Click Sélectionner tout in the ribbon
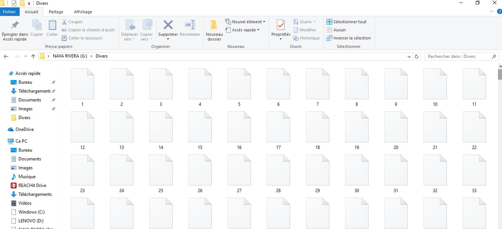 tap(349, 22)
